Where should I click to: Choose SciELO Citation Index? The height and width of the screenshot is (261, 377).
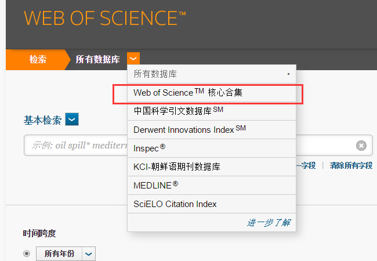pos(175,204)
